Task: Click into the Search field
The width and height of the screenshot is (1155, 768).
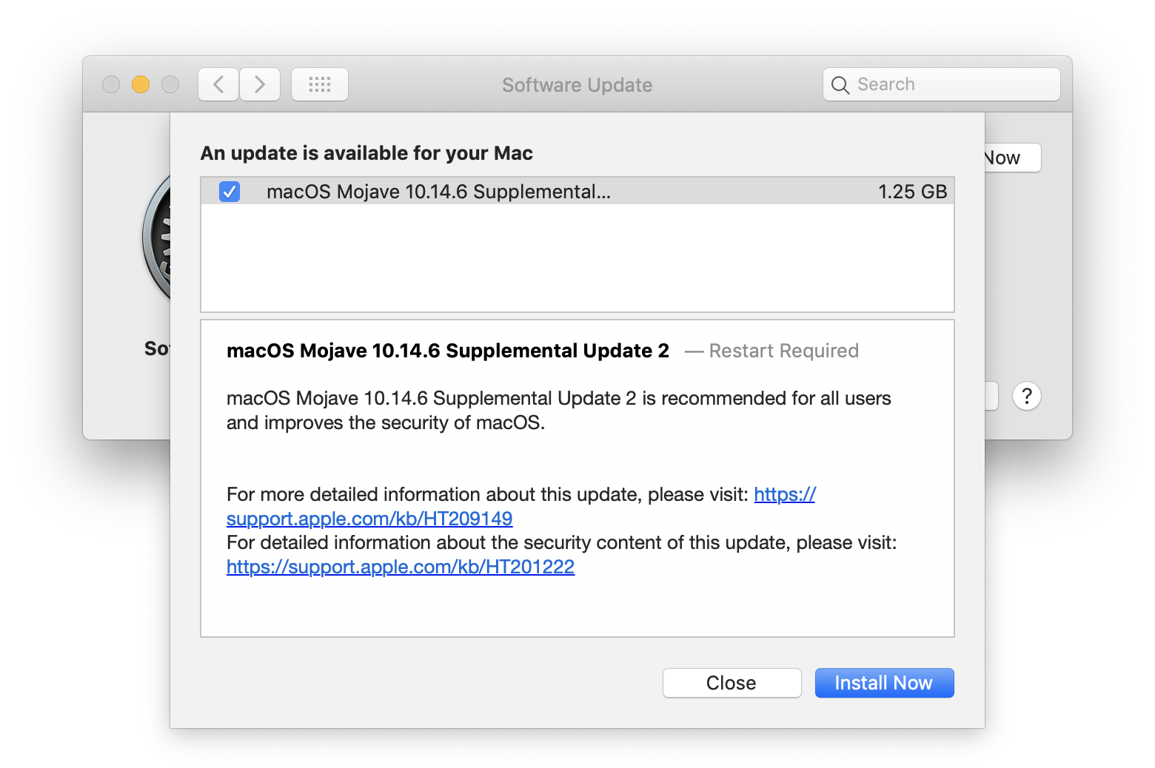Action: pos(942,84)
